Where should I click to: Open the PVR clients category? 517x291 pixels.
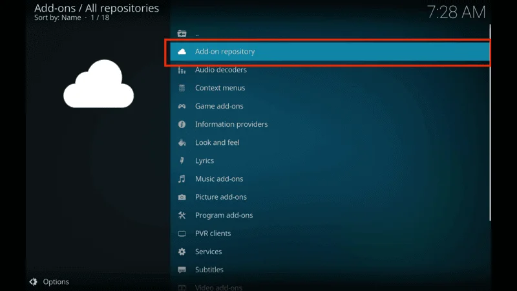(x=213, y=233)
